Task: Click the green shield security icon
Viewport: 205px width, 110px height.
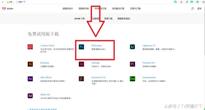Action: tap(198, 2)
